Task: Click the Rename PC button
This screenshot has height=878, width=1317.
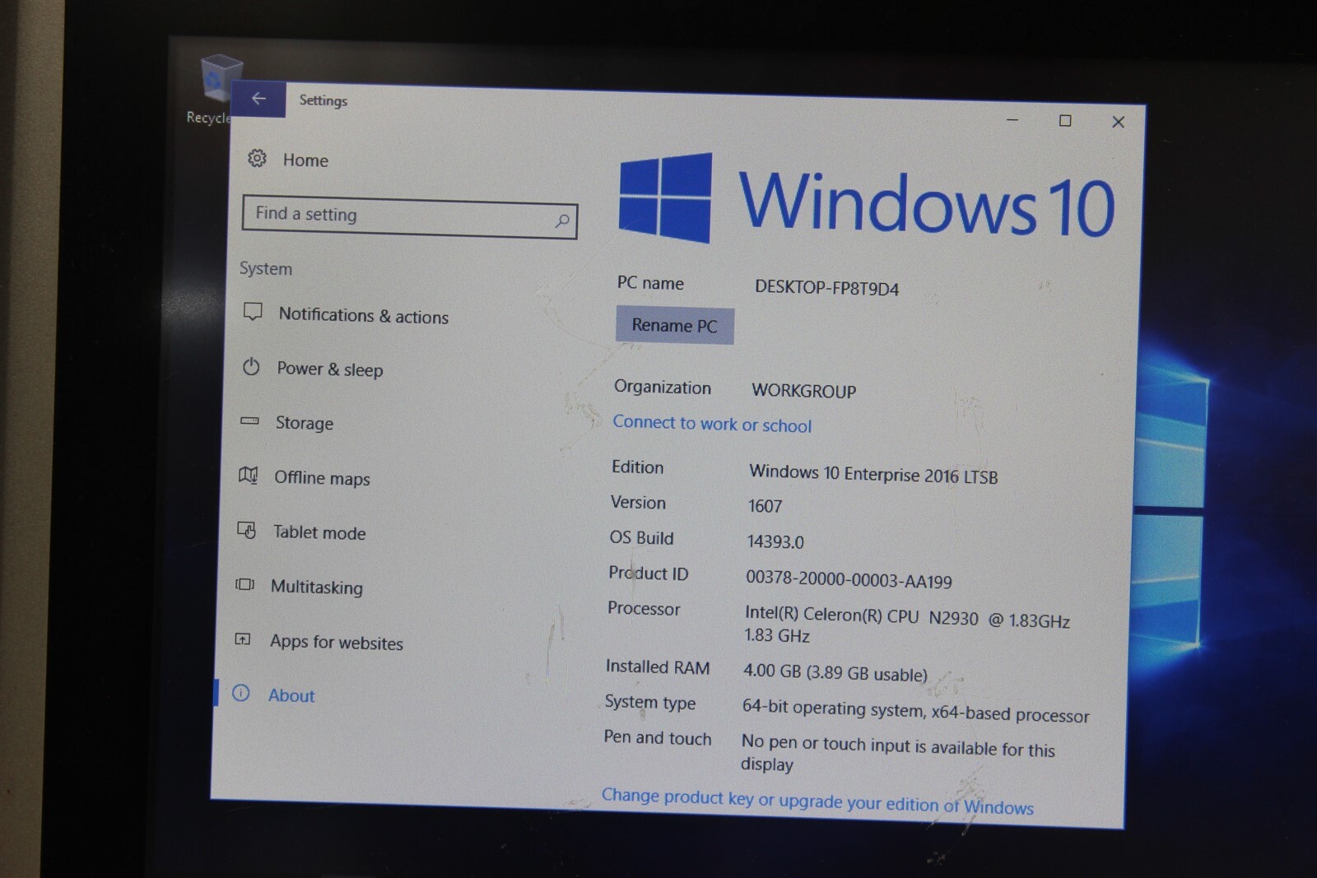Action: [x=674, y=325]
